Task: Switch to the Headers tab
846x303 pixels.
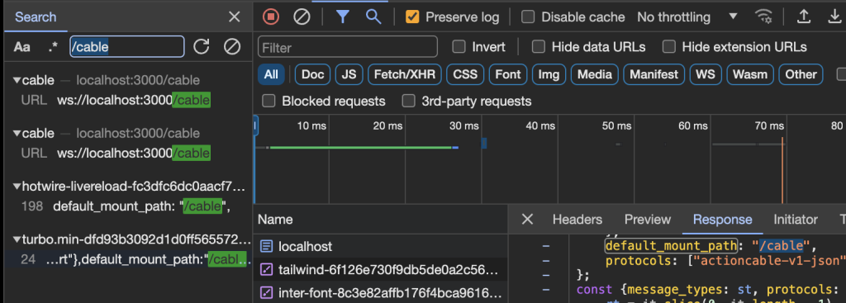Action: pyautogui.click(x=577, y=220)
